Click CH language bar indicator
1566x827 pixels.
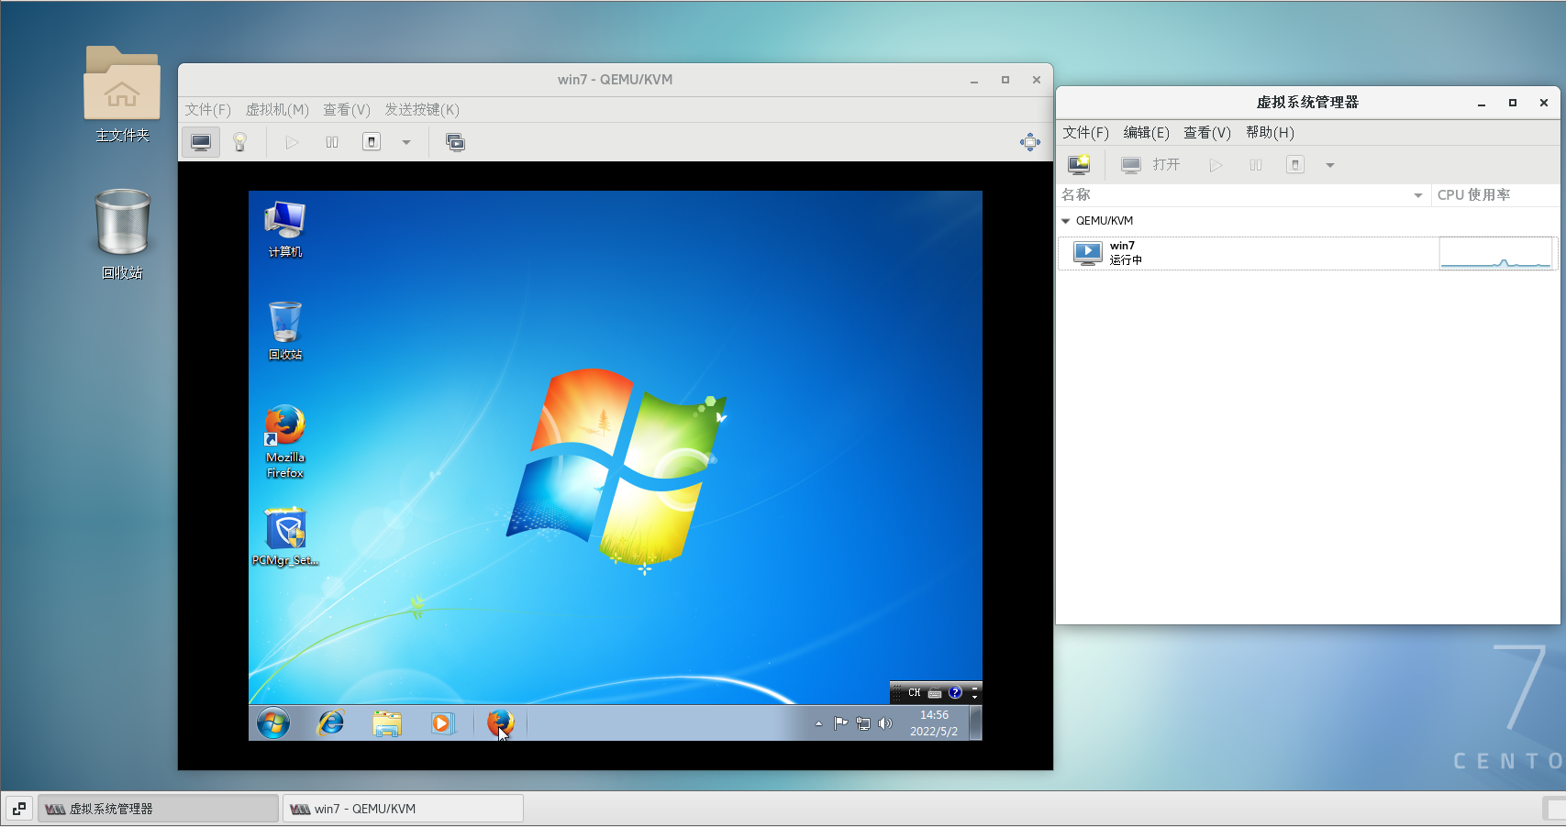pos(915,693)
